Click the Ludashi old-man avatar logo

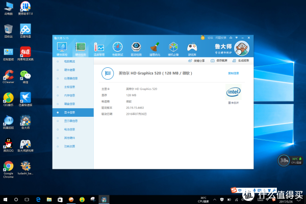[x=242, y=48]
